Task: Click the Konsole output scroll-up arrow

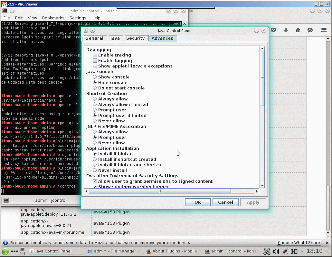Action: pyautogui.click(x=185, y=24)
